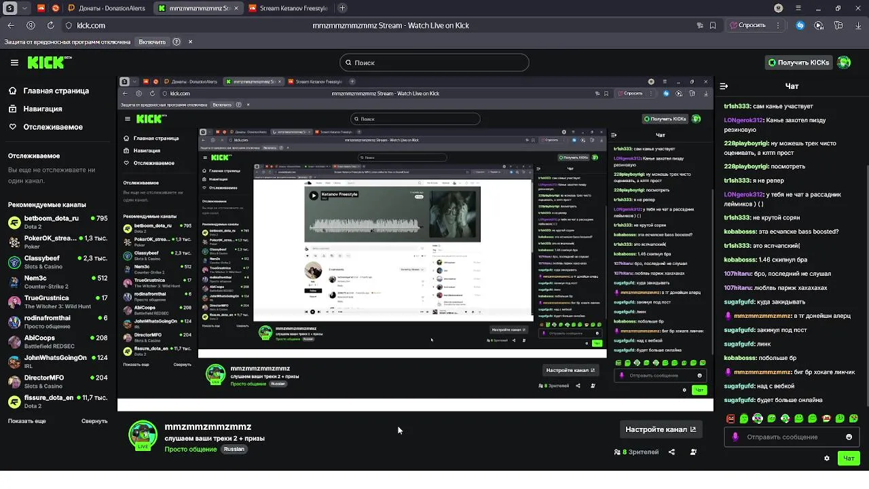This screenshot has height=489, width=869.
Task: Click Свернуть under recommended channels
Action: pyautogui.click(x=94, y=421)
